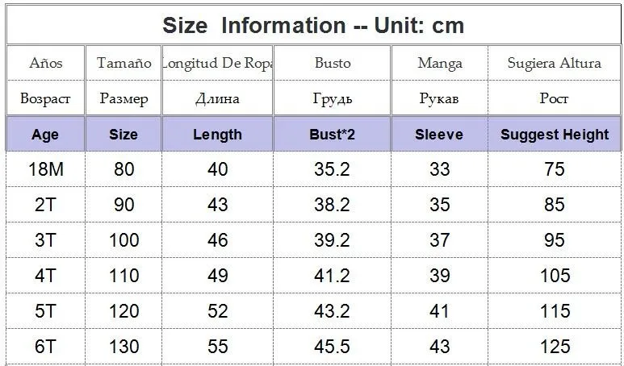624x366 pixels.
Task: Click the Suggest Height column header
Action: (x=554, y=134)
